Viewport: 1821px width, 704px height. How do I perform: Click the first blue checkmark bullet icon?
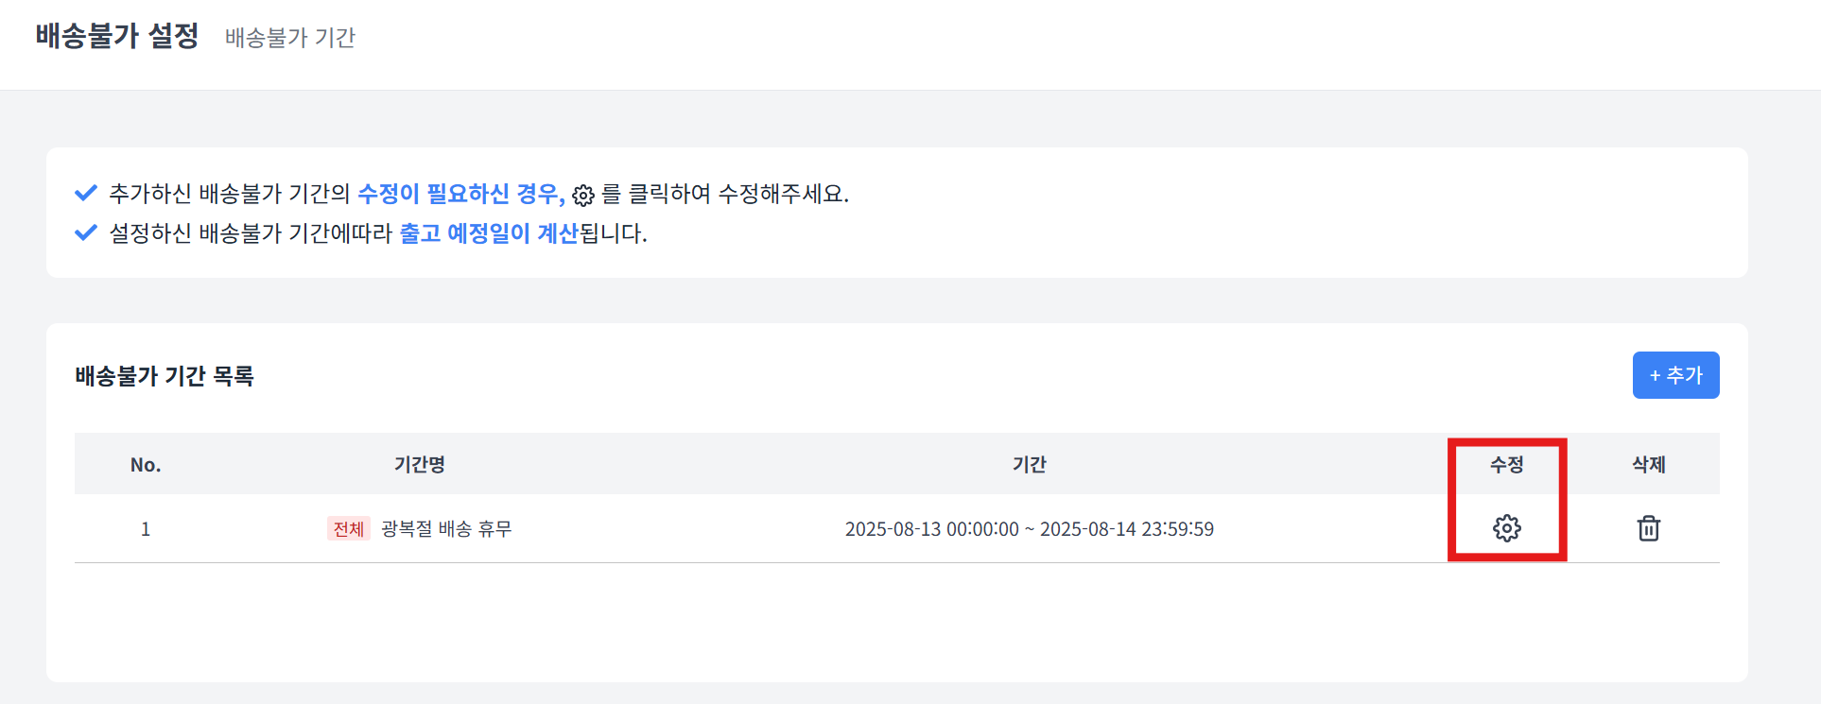tap(86, 194)
